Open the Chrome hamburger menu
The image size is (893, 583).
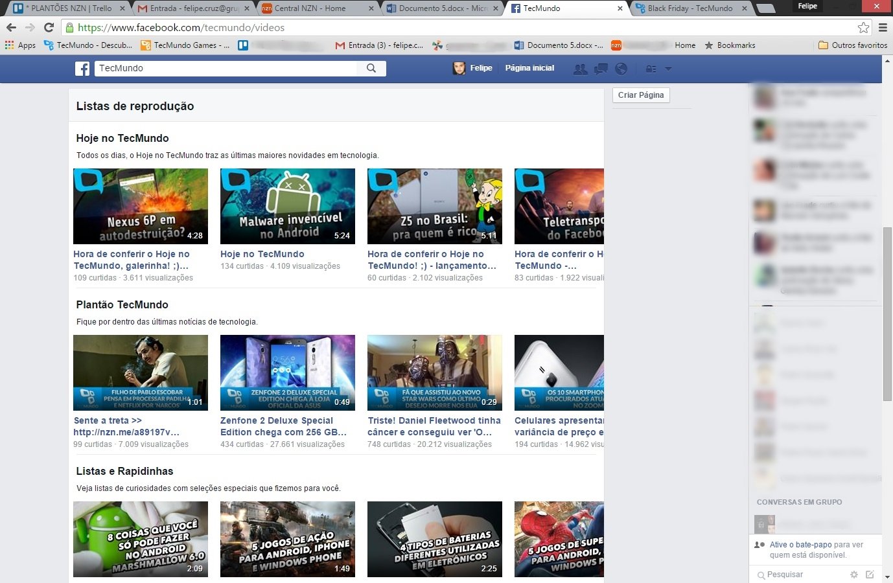tap(883, 27)
